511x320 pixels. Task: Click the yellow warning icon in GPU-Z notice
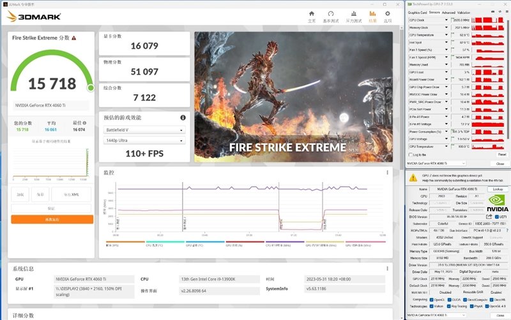coord(413,178)
